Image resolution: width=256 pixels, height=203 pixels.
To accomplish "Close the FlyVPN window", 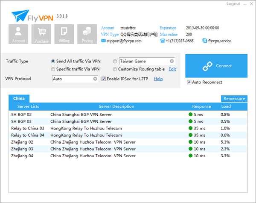I will tap(251, 4).
